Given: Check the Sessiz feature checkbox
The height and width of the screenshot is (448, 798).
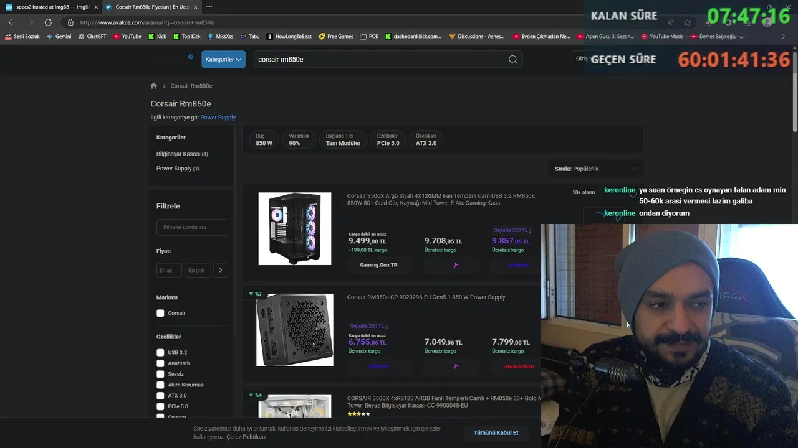Looking at the screenshot, I should pyautogui.click(x=160, y=374).
